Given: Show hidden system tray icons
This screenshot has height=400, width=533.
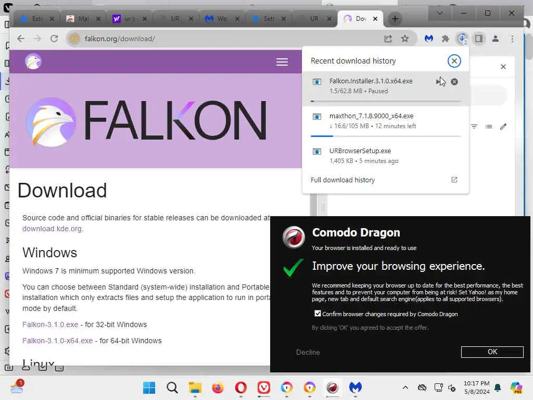Looking at the screenshot, I should point(405,387).
